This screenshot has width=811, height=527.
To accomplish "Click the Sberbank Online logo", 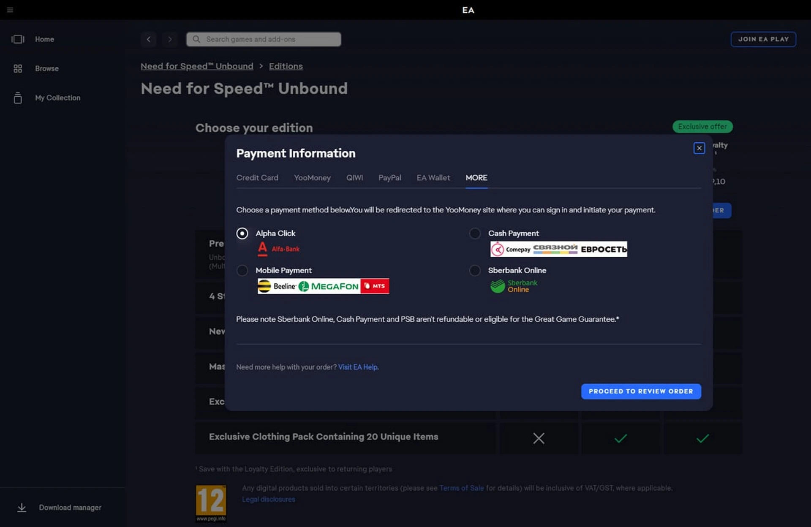I will [x=514, y=286].
